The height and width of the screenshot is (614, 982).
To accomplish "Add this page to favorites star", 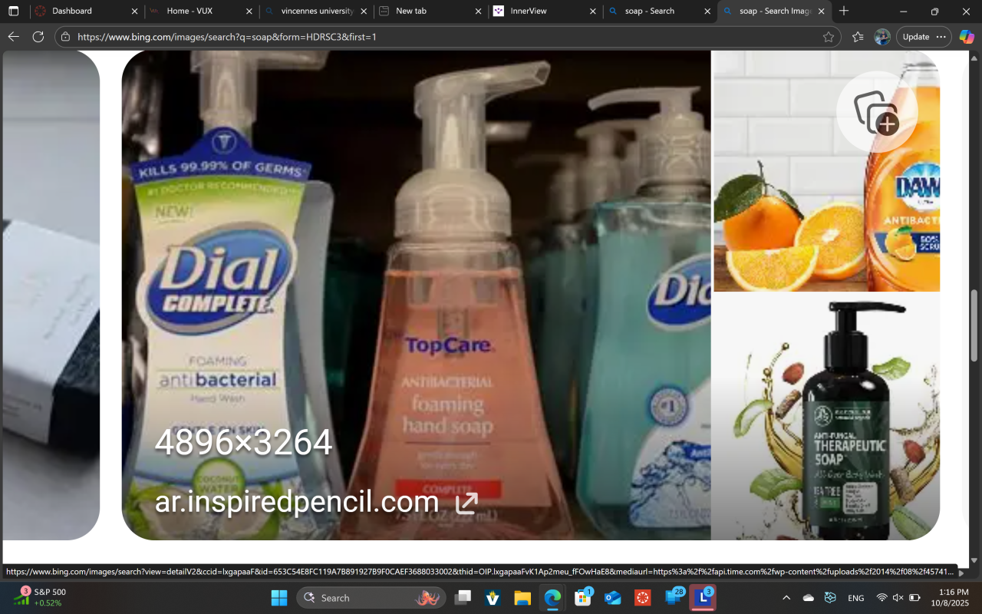I will [x=829, y=37].
